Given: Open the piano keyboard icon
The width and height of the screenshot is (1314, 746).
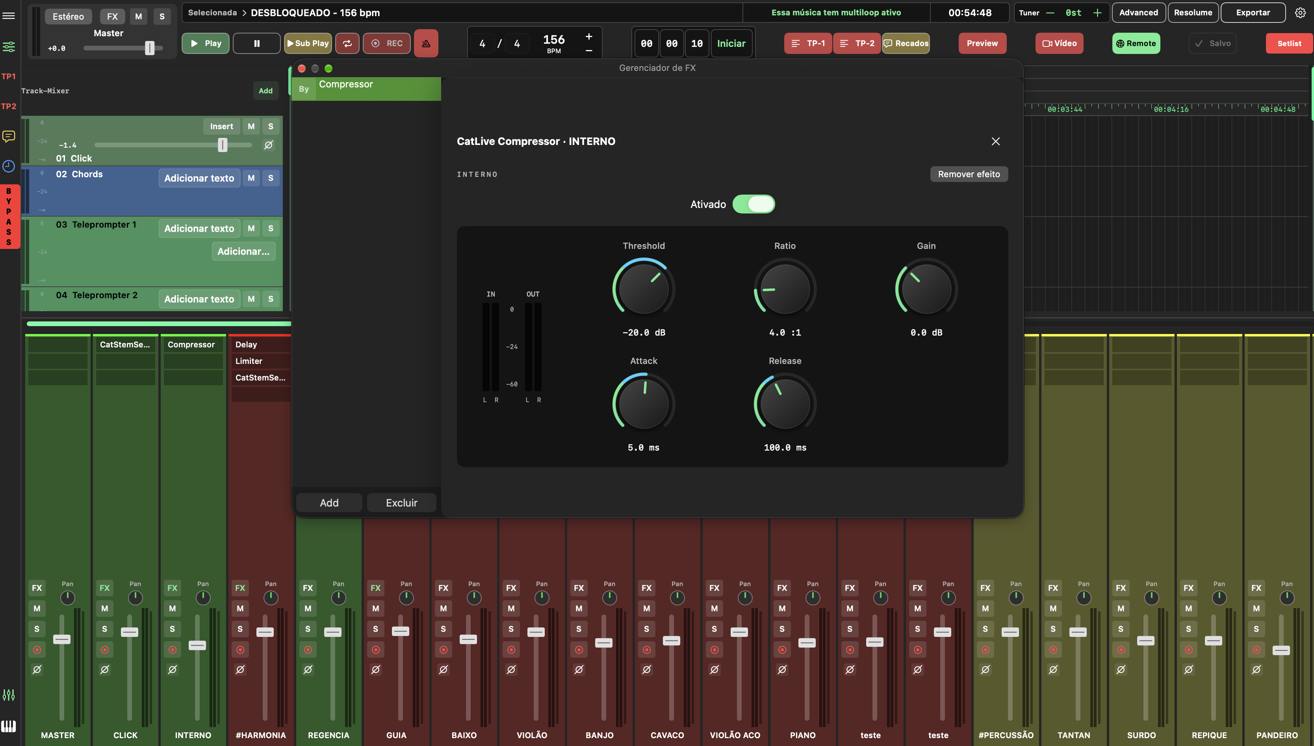Looking at the screenshot, I should [9, 726].
